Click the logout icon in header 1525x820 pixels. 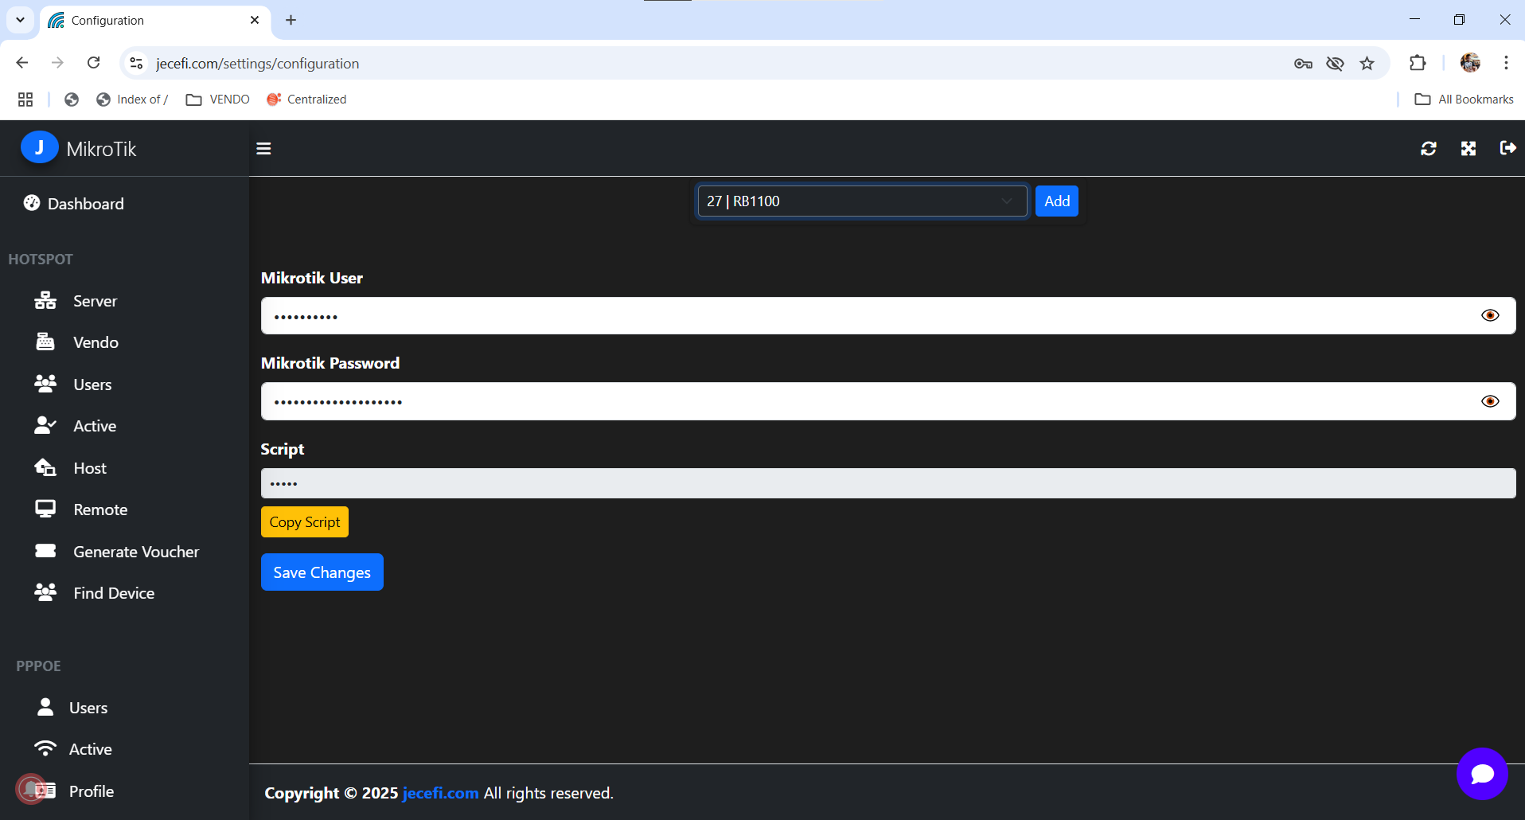pyautogui.click(x=1507, y=147)
